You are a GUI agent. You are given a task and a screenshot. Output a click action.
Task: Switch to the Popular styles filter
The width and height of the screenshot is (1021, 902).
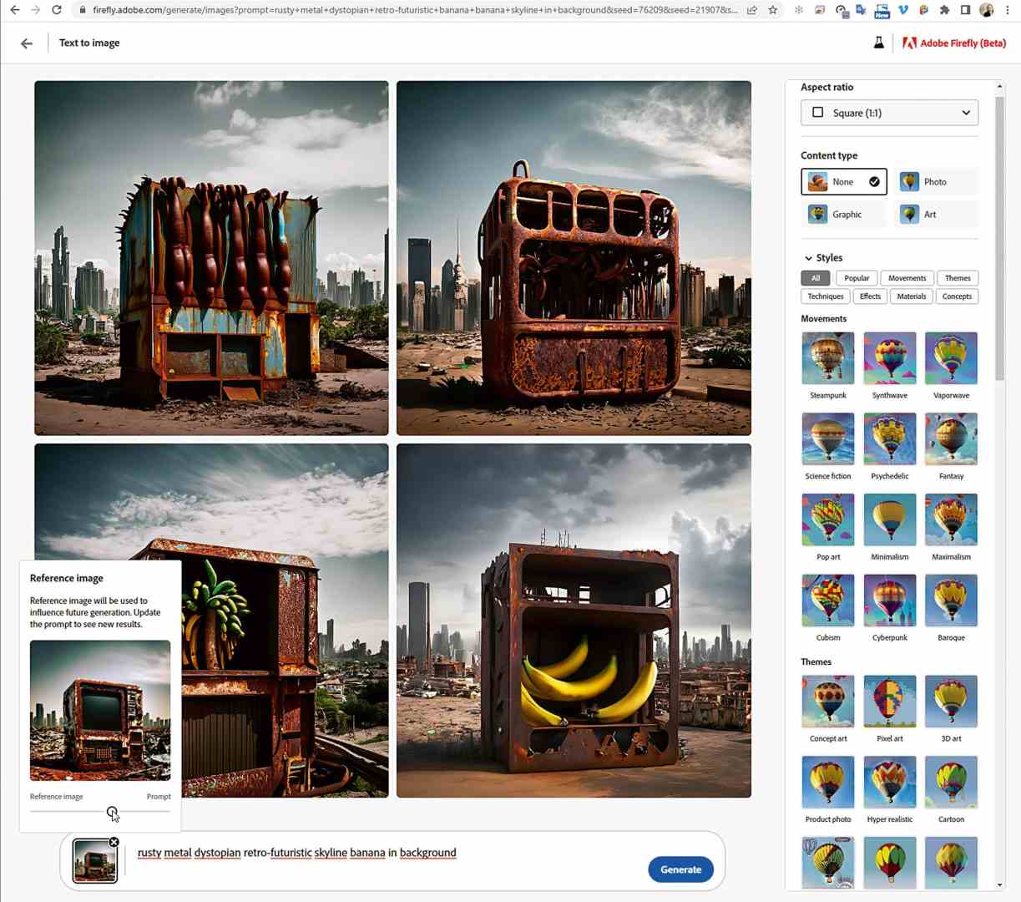856,277
